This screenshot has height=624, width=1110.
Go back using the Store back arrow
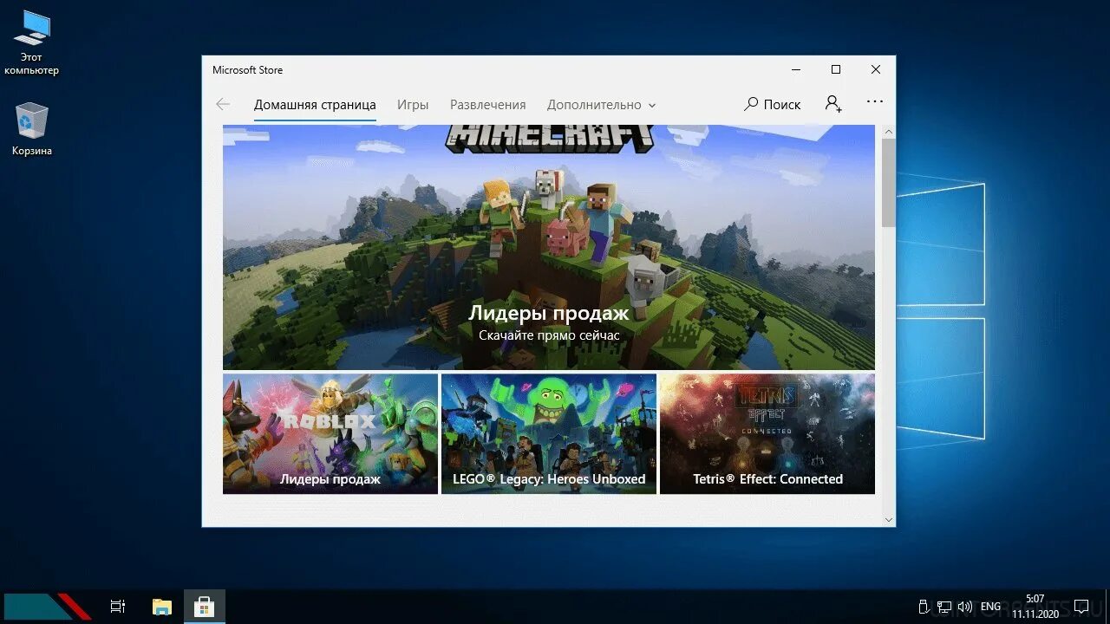223,104
